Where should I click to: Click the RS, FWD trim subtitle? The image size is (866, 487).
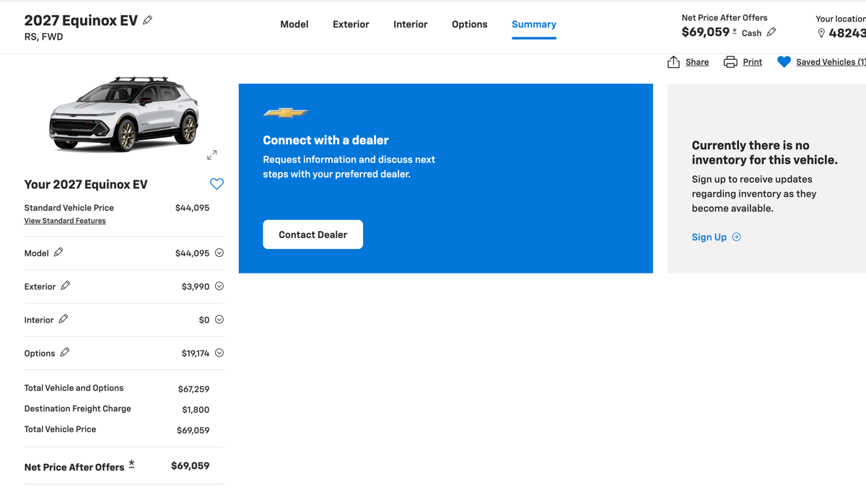[x=44, y=37]
